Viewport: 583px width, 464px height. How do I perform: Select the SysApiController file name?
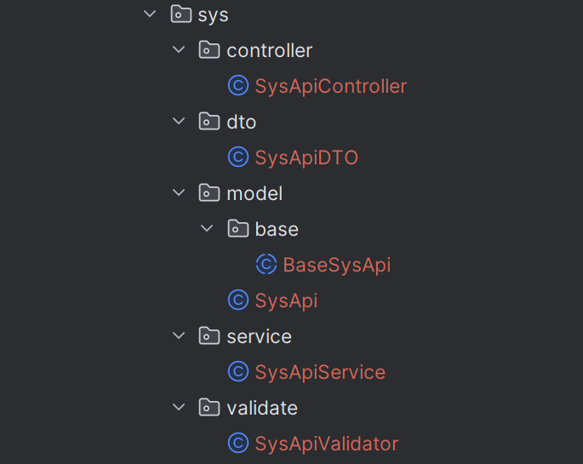click(x=331, y=86)
